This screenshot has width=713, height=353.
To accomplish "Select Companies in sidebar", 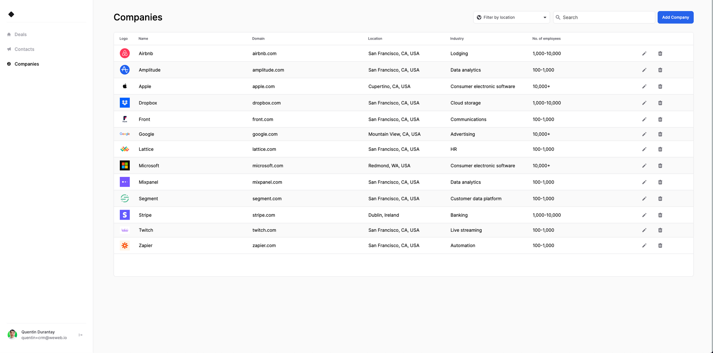I will 27,64.
